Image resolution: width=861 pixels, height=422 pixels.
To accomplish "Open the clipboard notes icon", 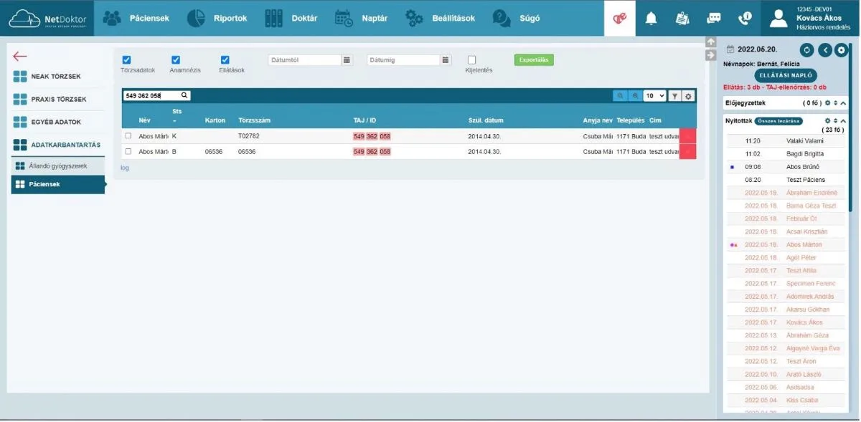I will [x=682, y=19].
